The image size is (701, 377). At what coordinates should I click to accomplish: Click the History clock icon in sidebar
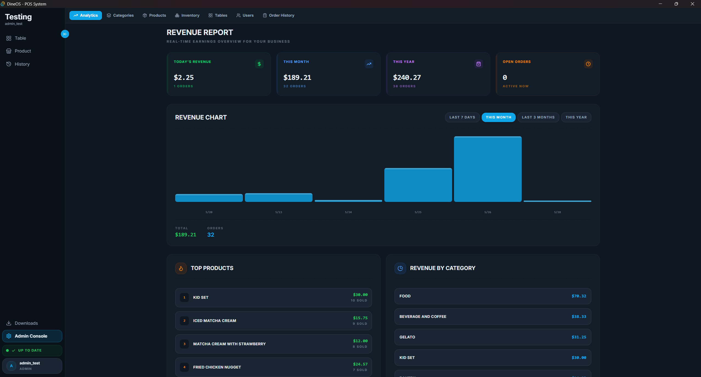pyautogui.click(x=9, y=64)
